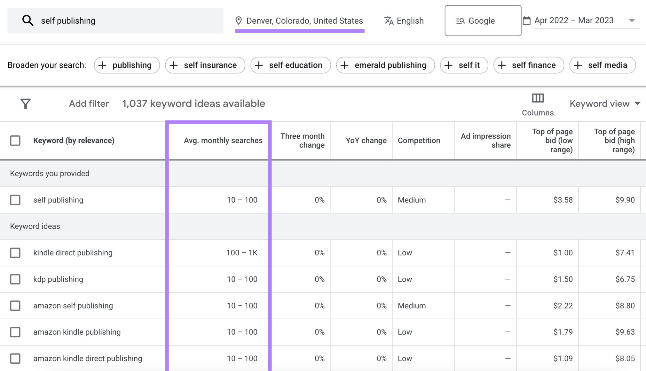The image size is (646, 371).
Task: Toggle the amazon self publishing checkbox
Action: coord(16,305)
